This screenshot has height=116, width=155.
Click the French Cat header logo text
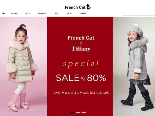point(75,7)
